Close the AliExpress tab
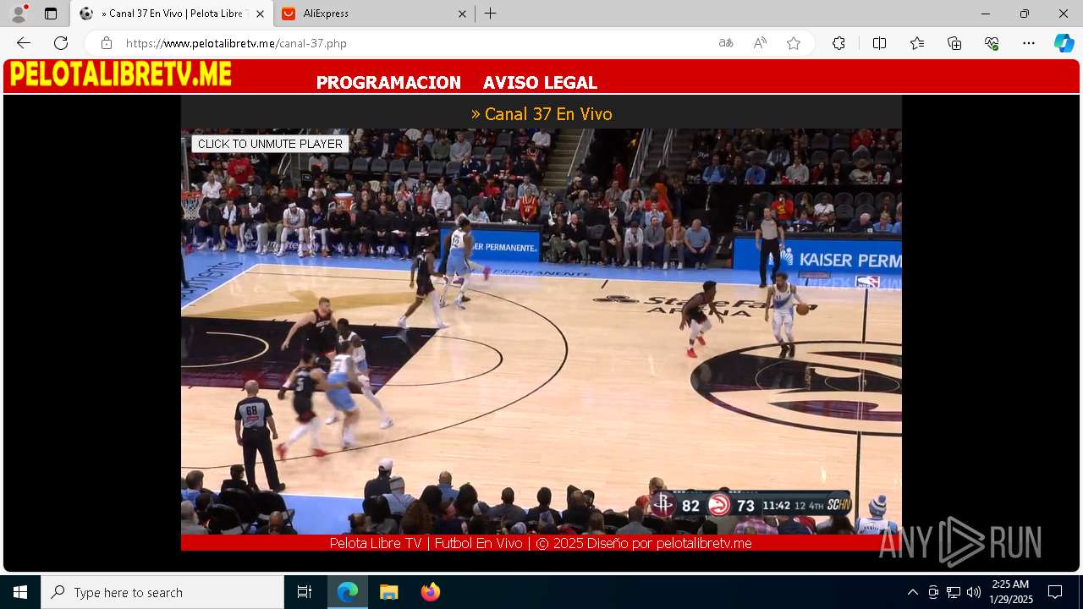 pyautogui.click(x=462, y=14)
